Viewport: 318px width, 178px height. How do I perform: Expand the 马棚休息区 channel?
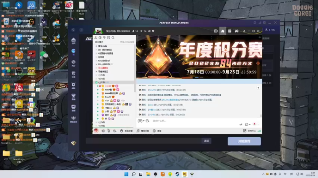[96, 72]
